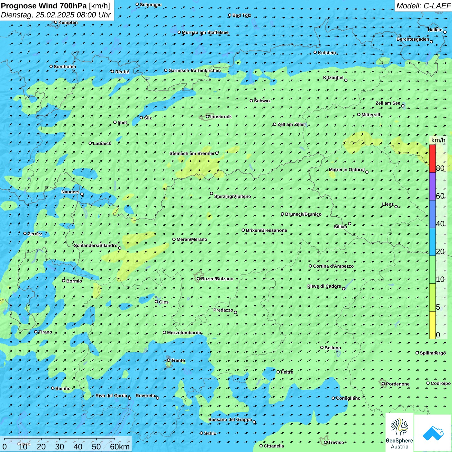Click the Trento city marker
The height and width of the screenshot is (452, 452).
(169, 360)
